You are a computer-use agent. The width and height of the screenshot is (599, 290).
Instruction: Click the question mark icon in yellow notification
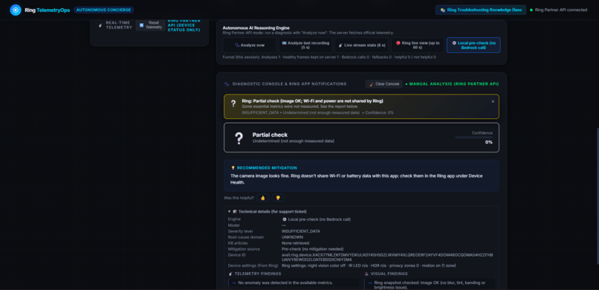[233, 103]
